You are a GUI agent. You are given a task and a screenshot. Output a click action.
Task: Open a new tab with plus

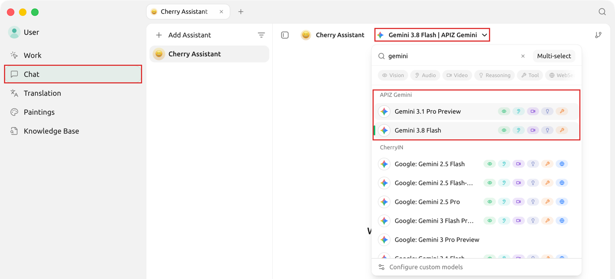point(241,12)
